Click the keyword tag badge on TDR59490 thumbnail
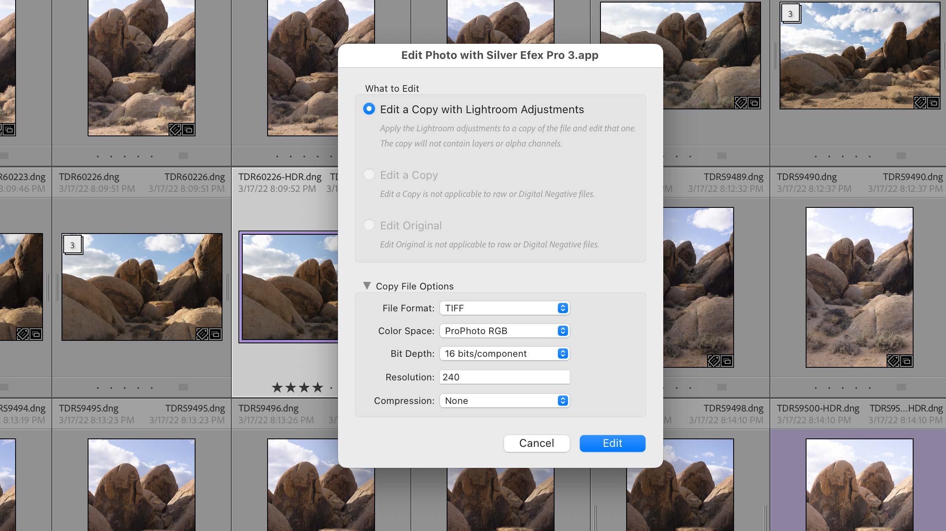This screenshot has width=946, height=531. click(920, 103)
